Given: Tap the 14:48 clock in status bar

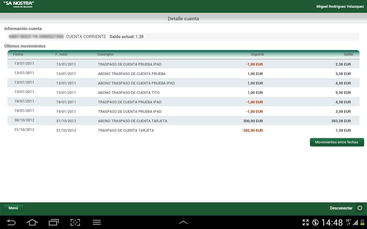Looking at the screenshot, I should coord(332,223).
